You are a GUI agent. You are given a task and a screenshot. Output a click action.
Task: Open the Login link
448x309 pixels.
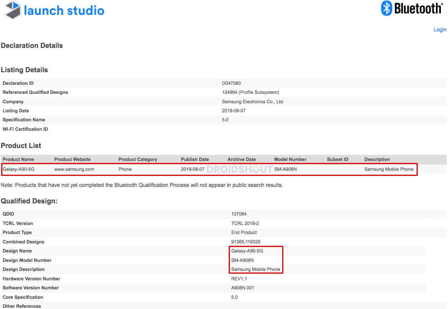(x=440, y=29)
